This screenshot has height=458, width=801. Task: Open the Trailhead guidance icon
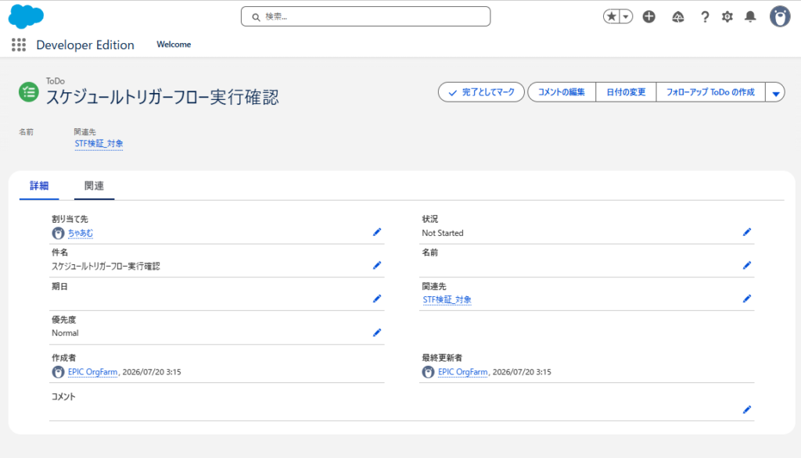pyautogui.click(x=677, y=17)
